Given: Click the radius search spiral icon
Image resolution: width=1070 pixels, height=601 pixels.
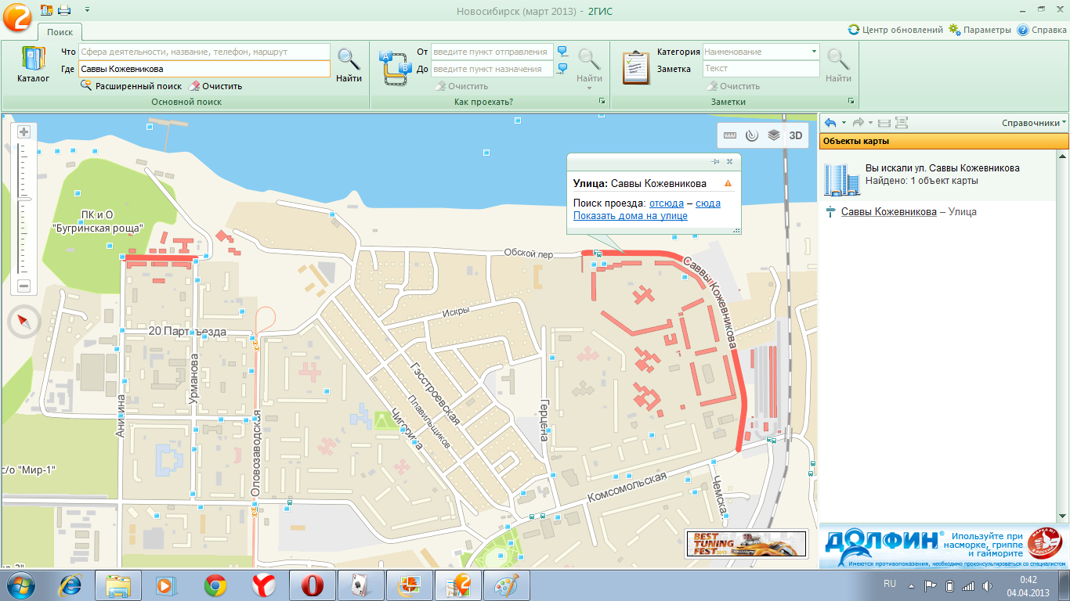Looking at the screenshot, I should point(752,135).
